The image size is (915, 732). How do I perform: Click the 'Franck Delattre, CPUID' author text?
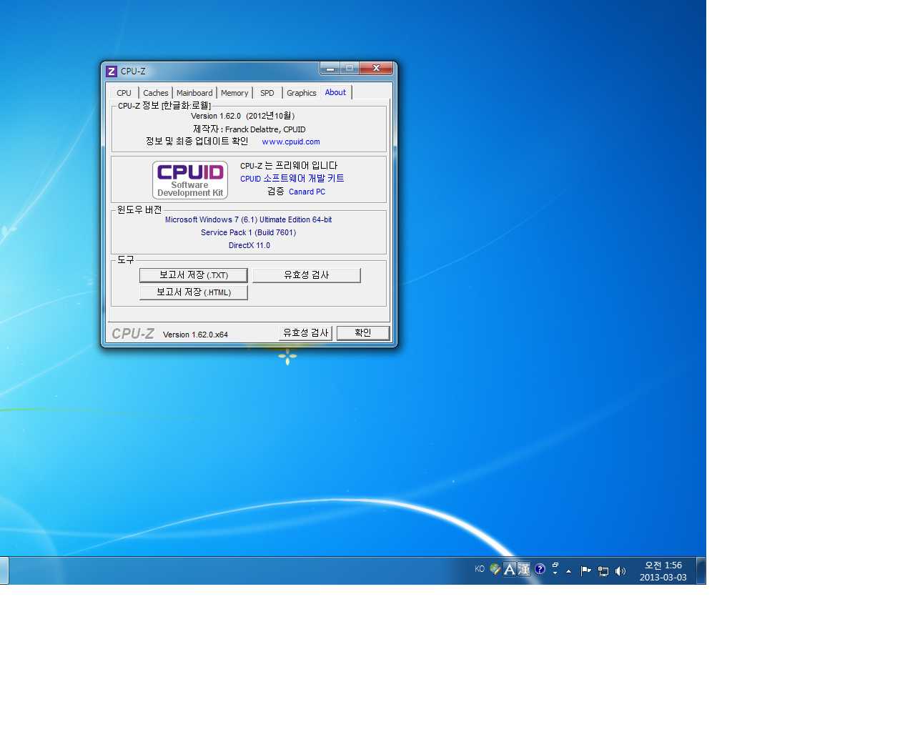click(x=265, y=129)
